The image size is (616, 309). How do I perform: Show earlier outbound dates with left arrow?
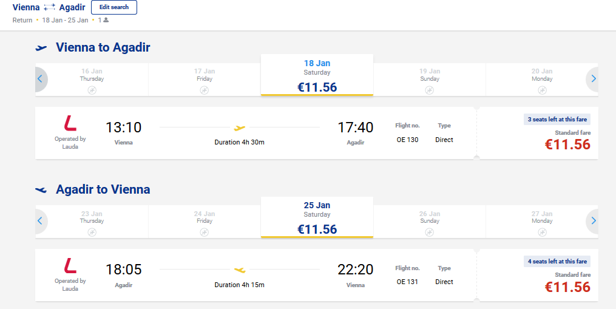(40, 79)
